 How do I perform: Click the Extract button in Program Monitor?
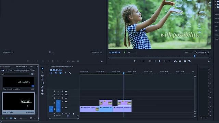coord(180,61)
